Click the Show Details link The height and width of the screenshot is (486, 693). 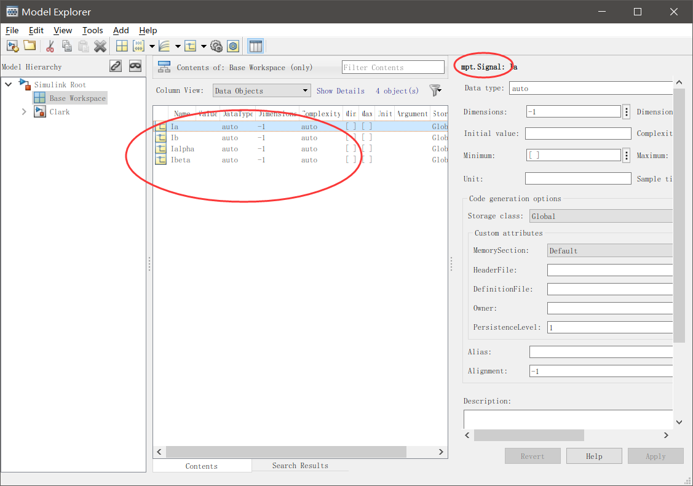point(341,90)
